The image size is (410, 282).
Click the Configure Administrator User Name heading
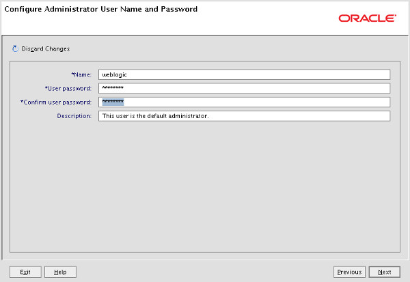coord(101,9)
